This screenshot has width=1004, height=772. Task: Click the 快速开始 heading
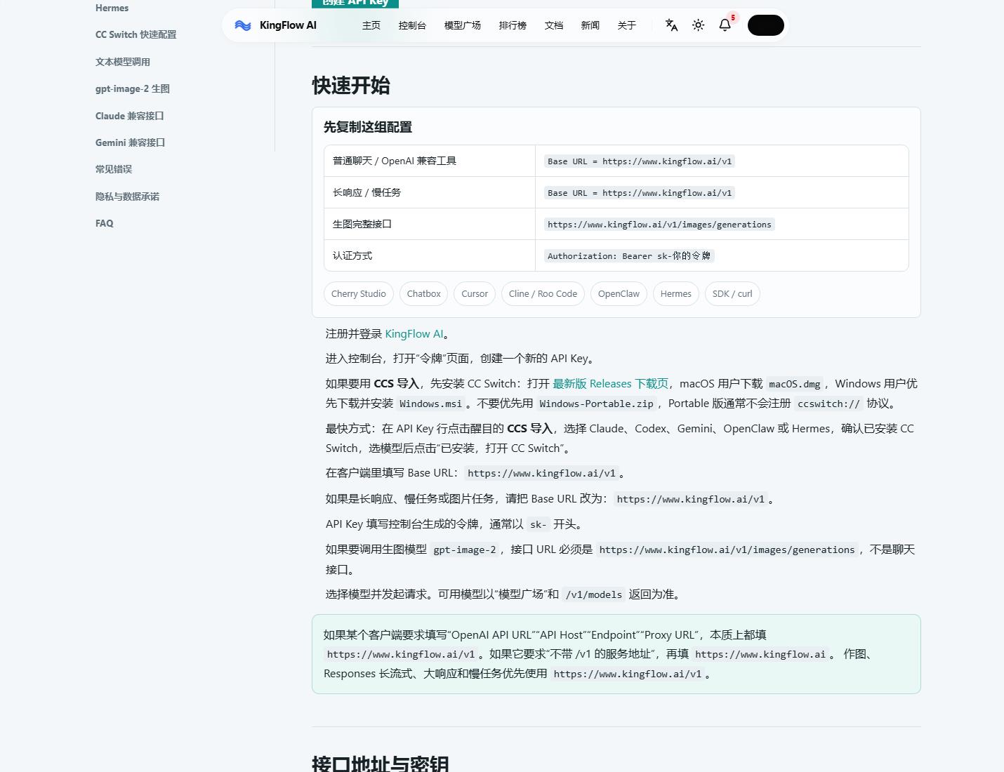coord(351,86)
